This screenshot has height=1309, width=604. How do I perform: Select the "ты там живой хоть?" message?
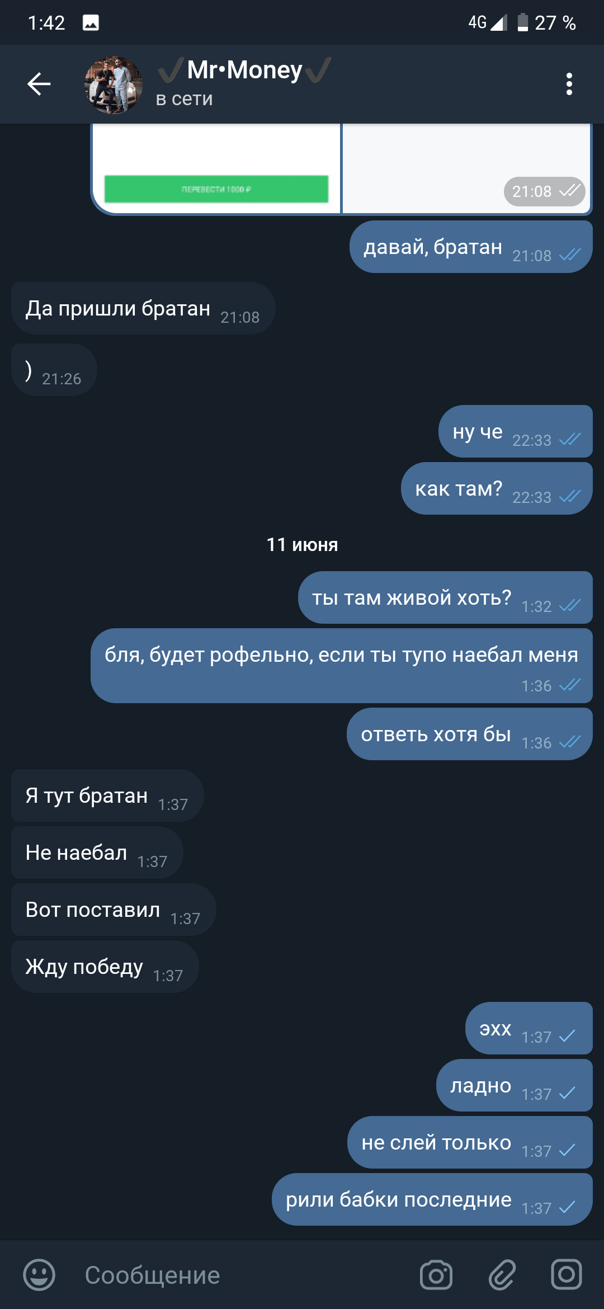coord(445,597)
